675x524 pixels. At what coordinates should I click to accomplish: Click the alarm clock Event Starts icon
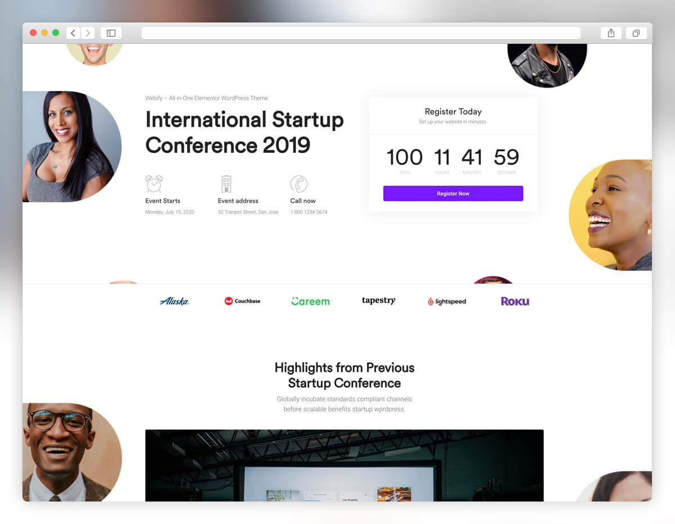pos(154,183)
